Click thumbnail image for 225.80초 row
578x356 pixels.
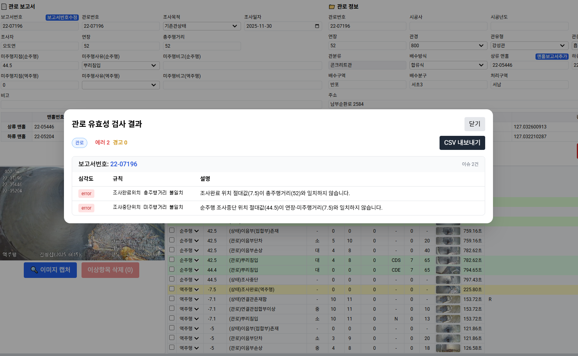pyautogui.click(x=448, y=290)
